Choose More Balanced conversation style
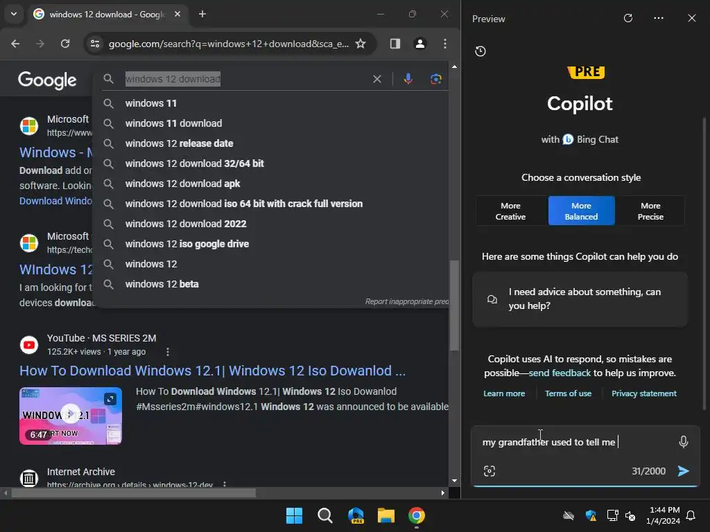Viewport: 710px width, 532px height. click(581, 211)
